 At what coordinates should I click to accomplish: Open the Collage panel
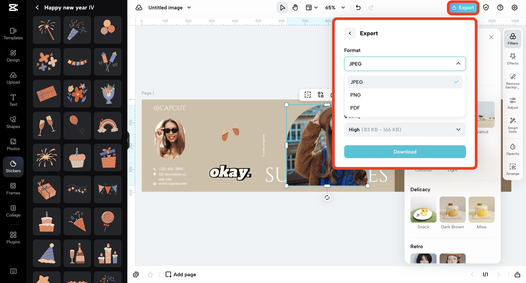pos(13,211)
